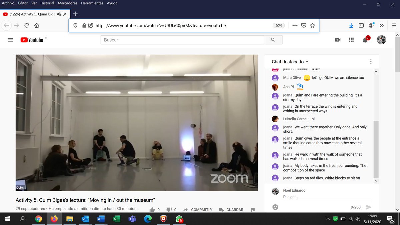Show site security padlock info

click(x=84, y=25)
